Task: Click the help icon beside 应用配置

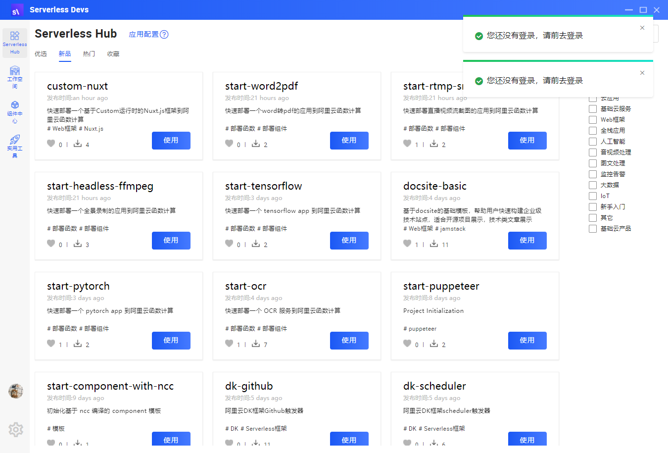Action: [163, 34]
